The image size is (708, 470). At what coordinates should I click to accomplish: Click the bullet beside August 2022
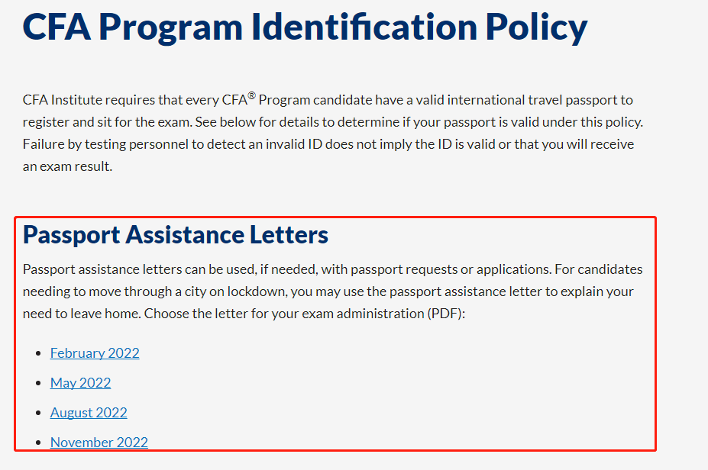38,414
